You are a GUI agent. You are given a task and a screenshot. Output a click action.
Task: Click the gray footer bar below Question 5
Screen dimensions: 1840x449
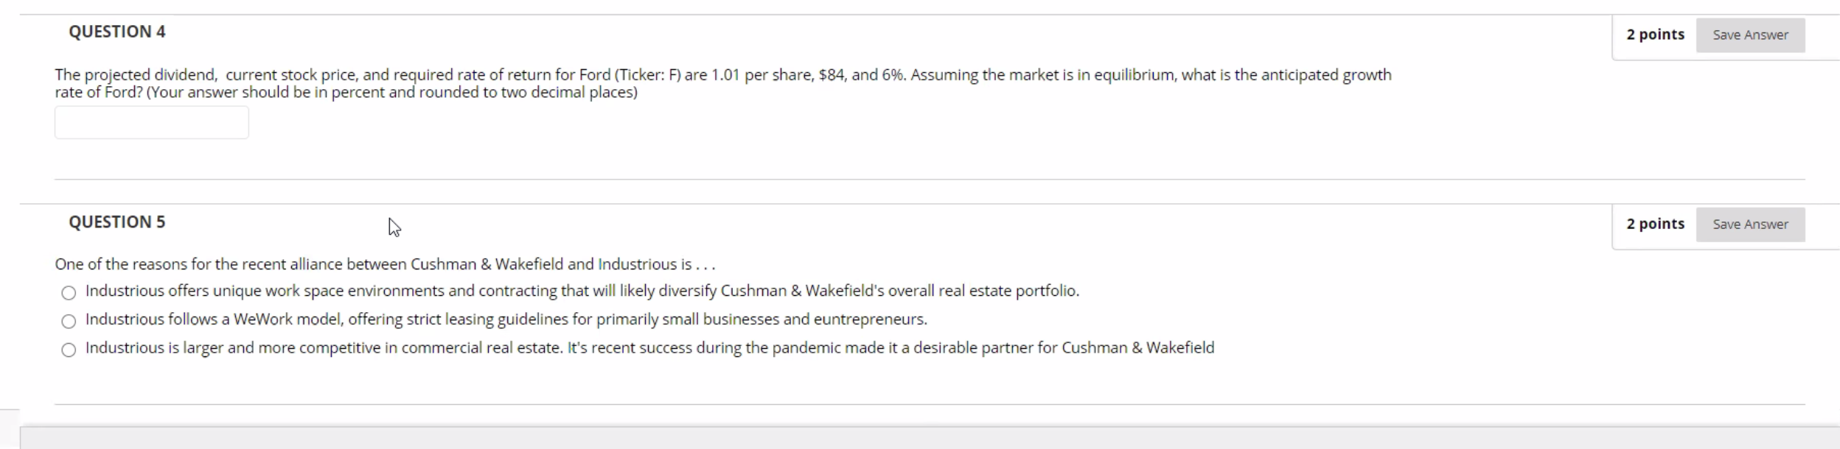click(930, 438)
